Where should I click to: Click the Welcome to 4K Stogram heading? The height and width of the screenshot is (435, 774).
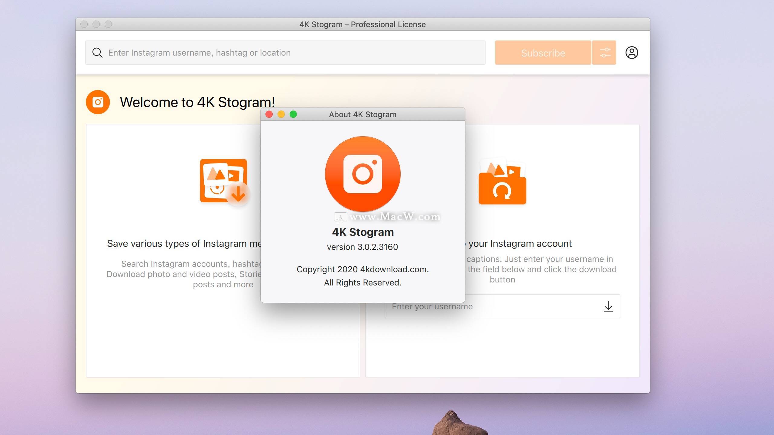pyautogui.click(x=197, y=102)
